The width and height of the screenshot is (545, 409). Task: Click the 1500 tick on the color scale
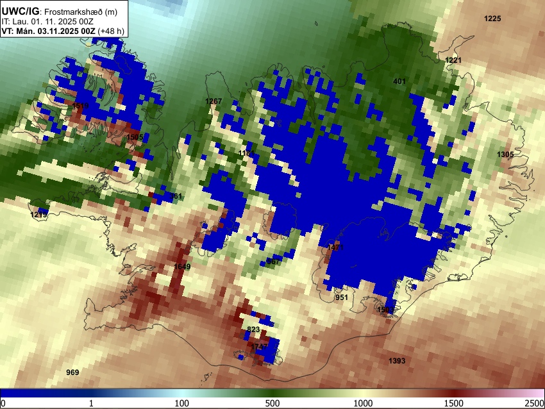(x=454, y=403)
